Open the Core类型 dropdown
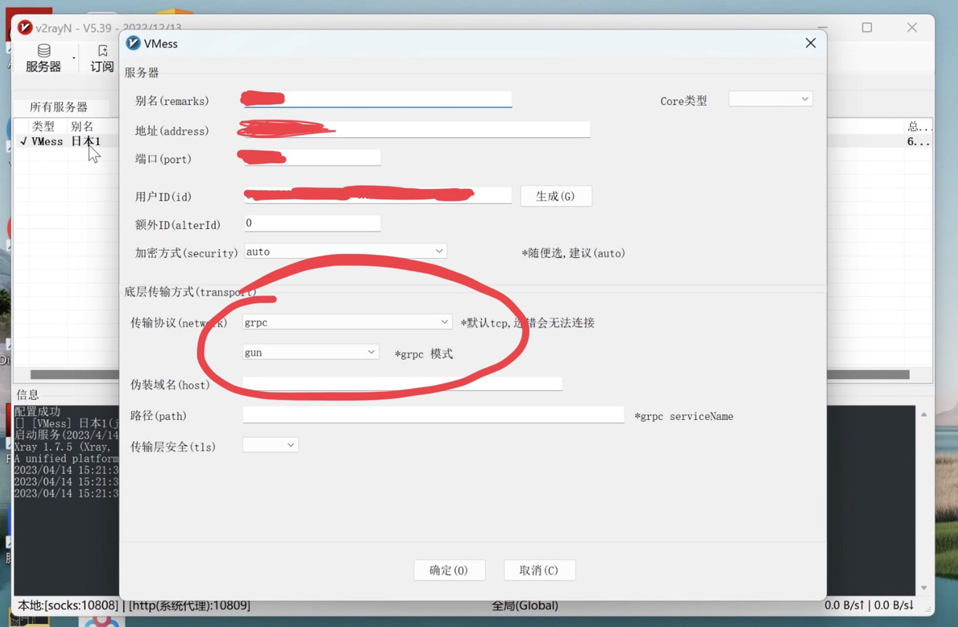The image size is (958, 627). tap(770, 99)
